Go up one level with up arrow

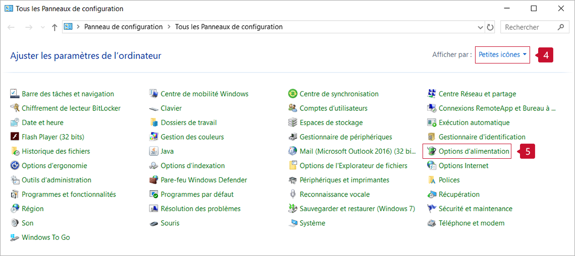tap(55, 27)
